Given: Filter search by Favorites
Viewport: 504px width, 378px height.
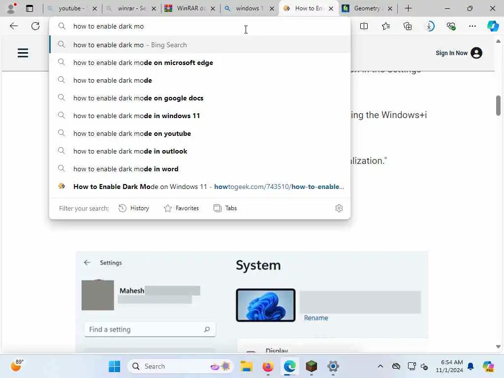Looking at the screenshot, I should point(181,208).
